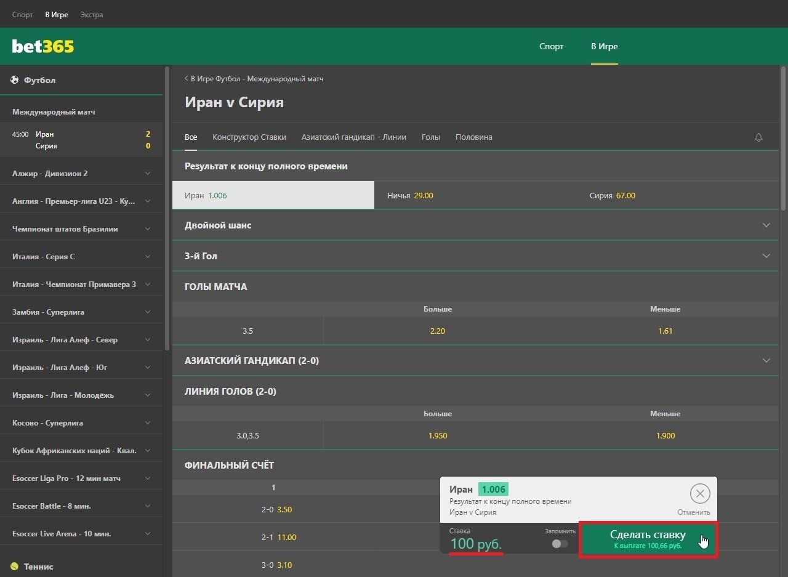This screenshot has height=577, width=788.
Task: Click the bet365 logo
Action: click(x=43, y=46)
